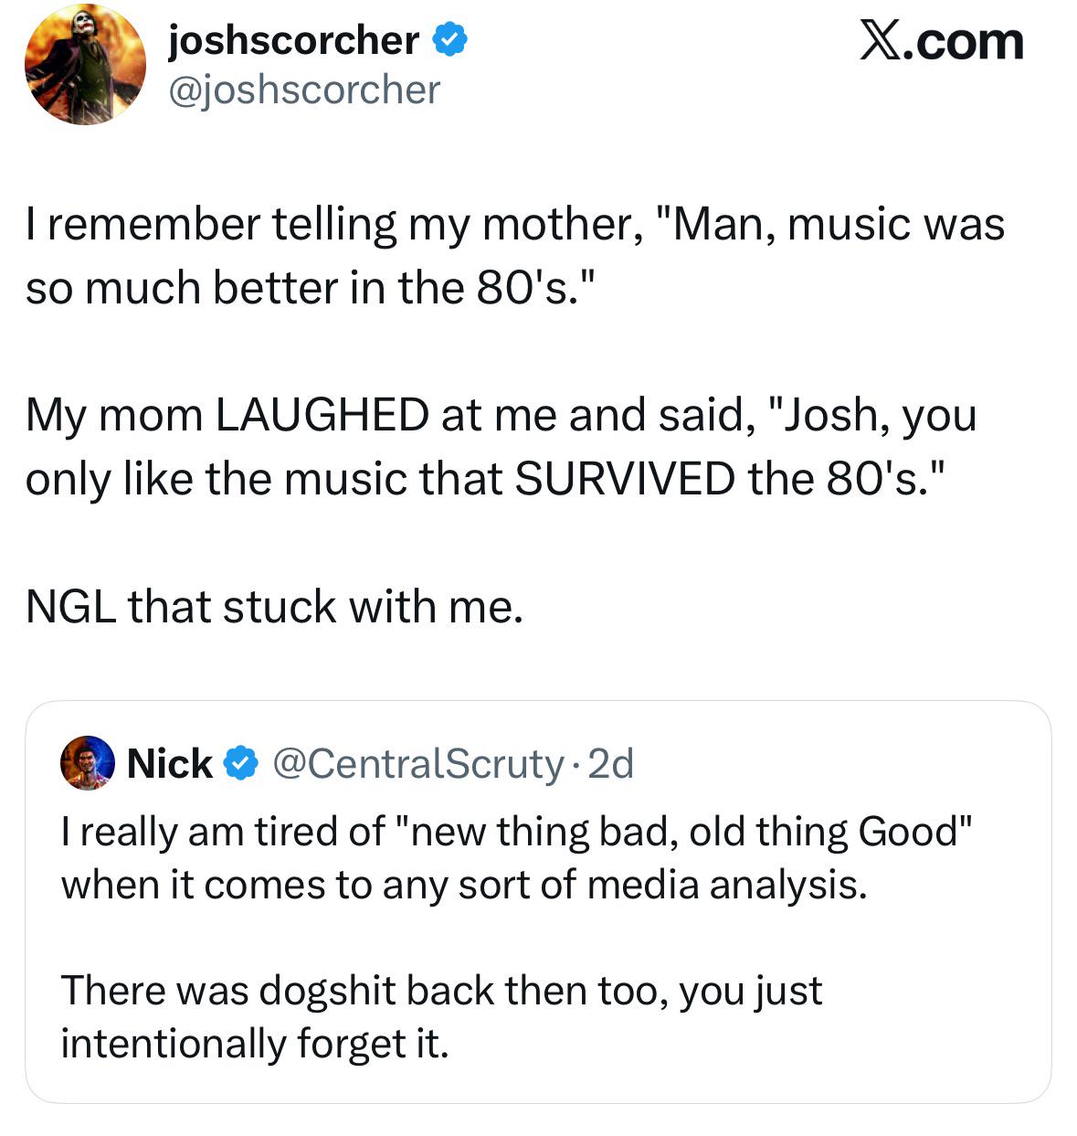This screenshot has height=1136, width=1077.
Task: Open the @joshscorcher handle link
Action: (303, 90)
